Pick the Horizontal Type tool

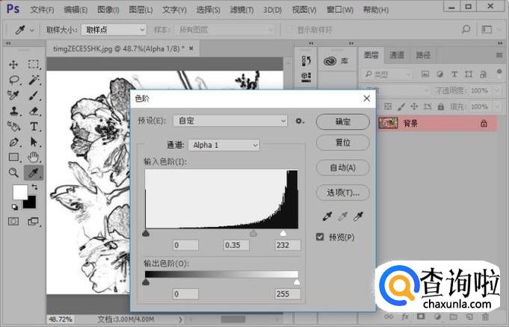pos(34,126)
